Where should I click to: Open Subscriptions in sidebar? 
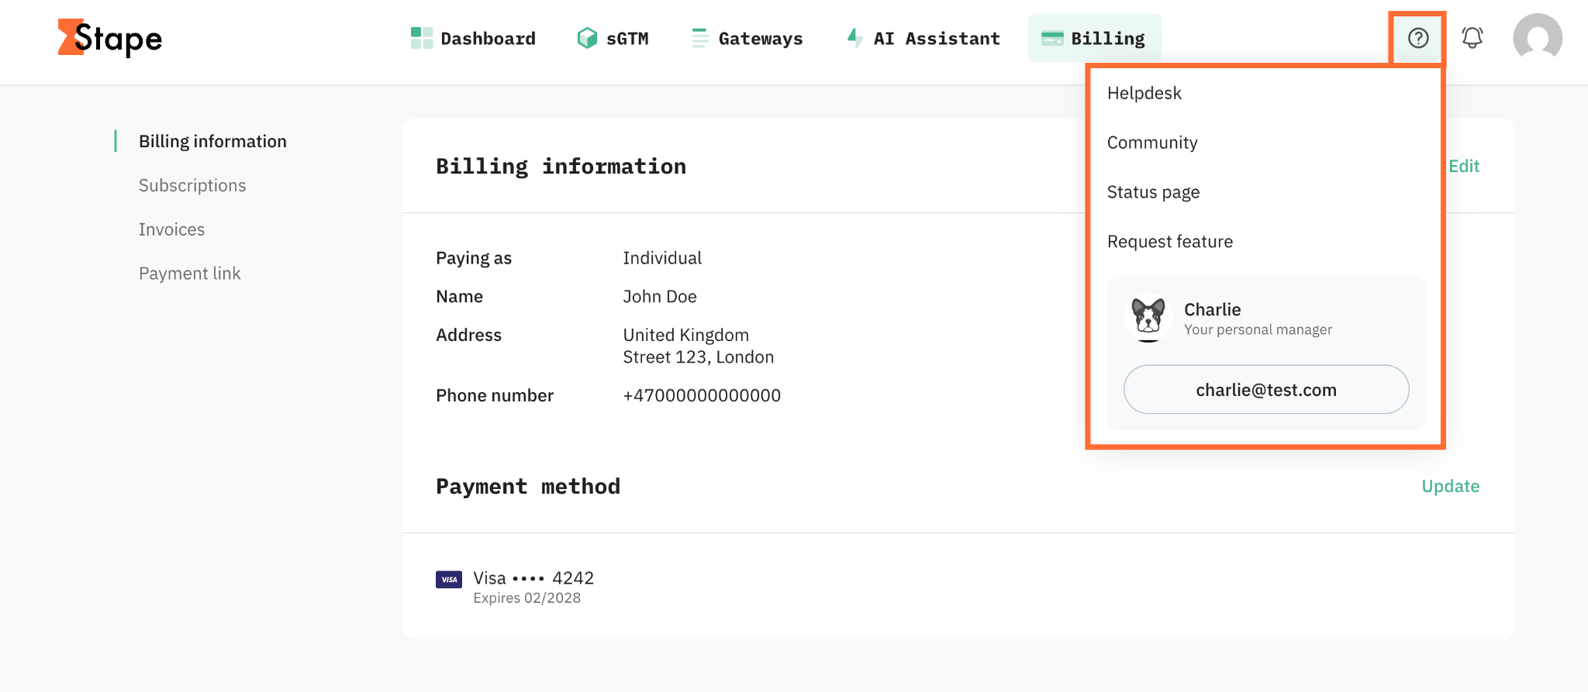[x=192, y=185]
